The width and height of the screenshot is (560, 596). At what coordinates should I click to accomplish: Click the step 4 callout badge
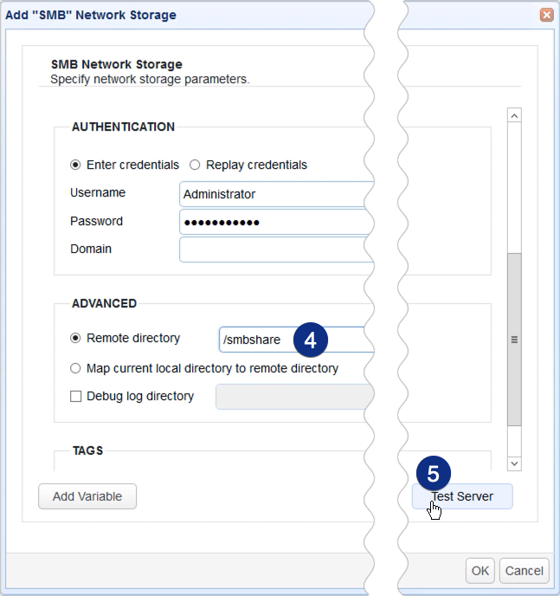click(x=312, y=340)
